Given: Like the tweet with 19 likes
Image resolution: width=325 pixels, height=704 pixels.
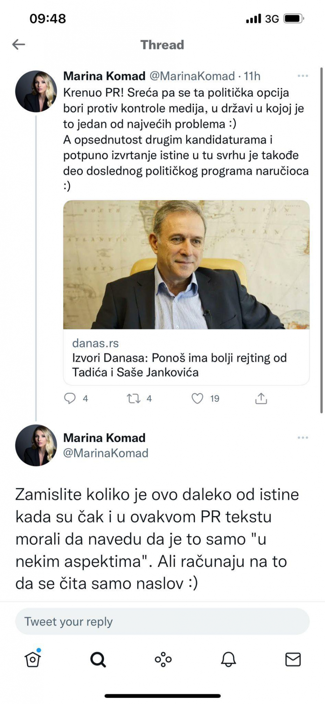Looking at the screenshot, I should pyautogui.click(x=198, y=398).
